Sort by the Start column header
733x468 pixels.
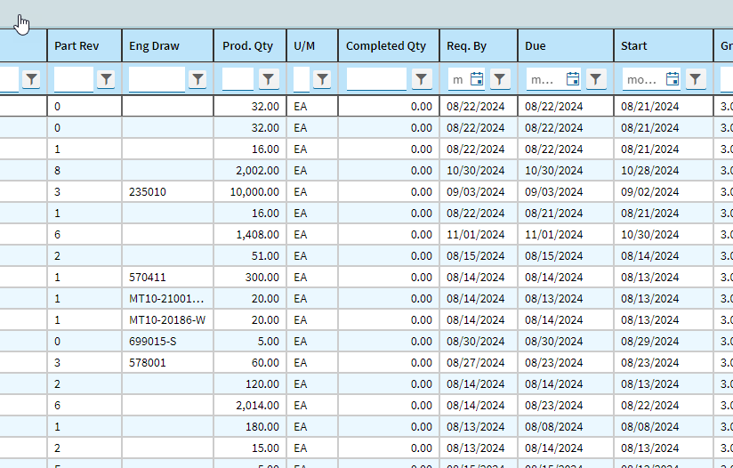point(664,45)
